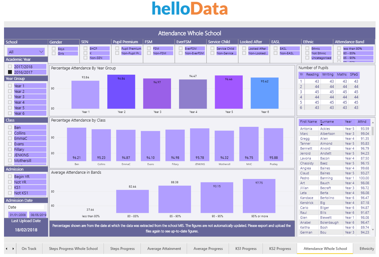Click the Admission Date input field
The width and height of the screenshot is (379, 257).
pyautogui.click(x=26, y=206)
